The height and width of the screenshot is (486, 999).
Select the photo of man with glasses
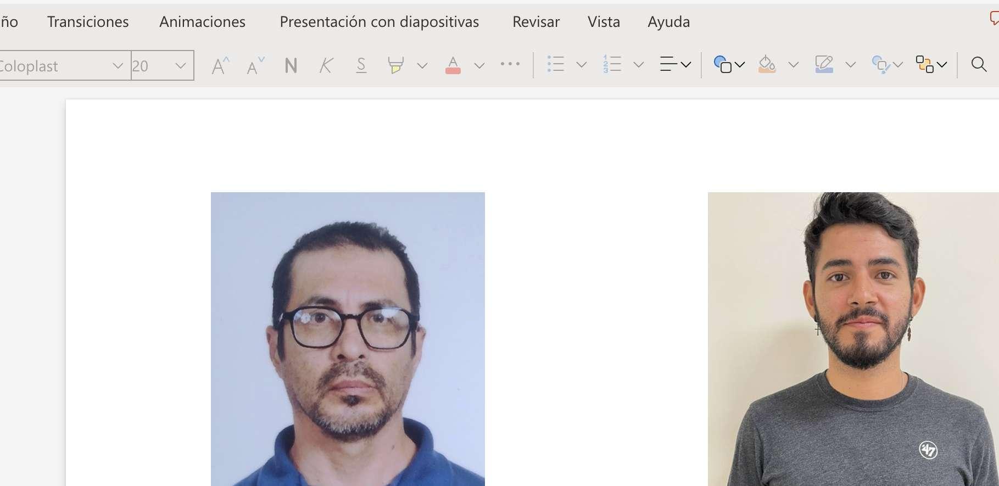348,339
